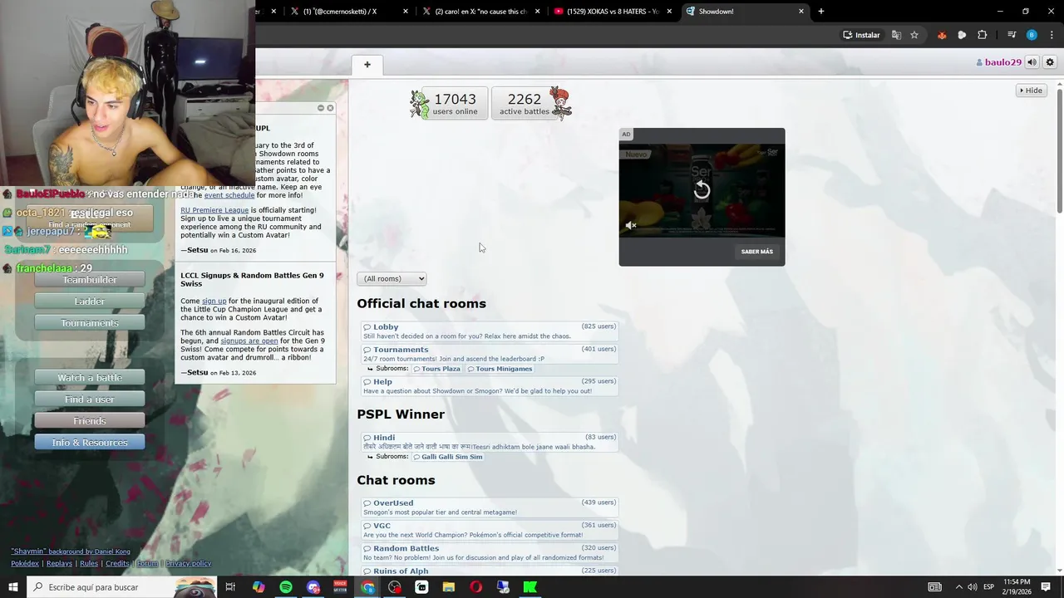Click Find a user
Viewport: 1064px width, 598px height.
pos(90,399)
